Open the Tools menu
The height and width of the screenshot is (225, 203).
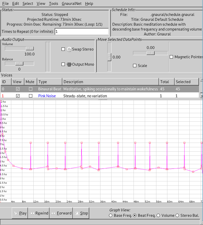[54, 4]
